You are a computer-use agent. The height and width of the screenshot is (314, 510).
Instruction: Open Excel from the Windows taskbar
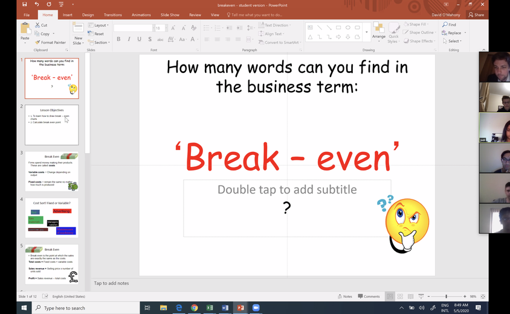tap(210, 308)
